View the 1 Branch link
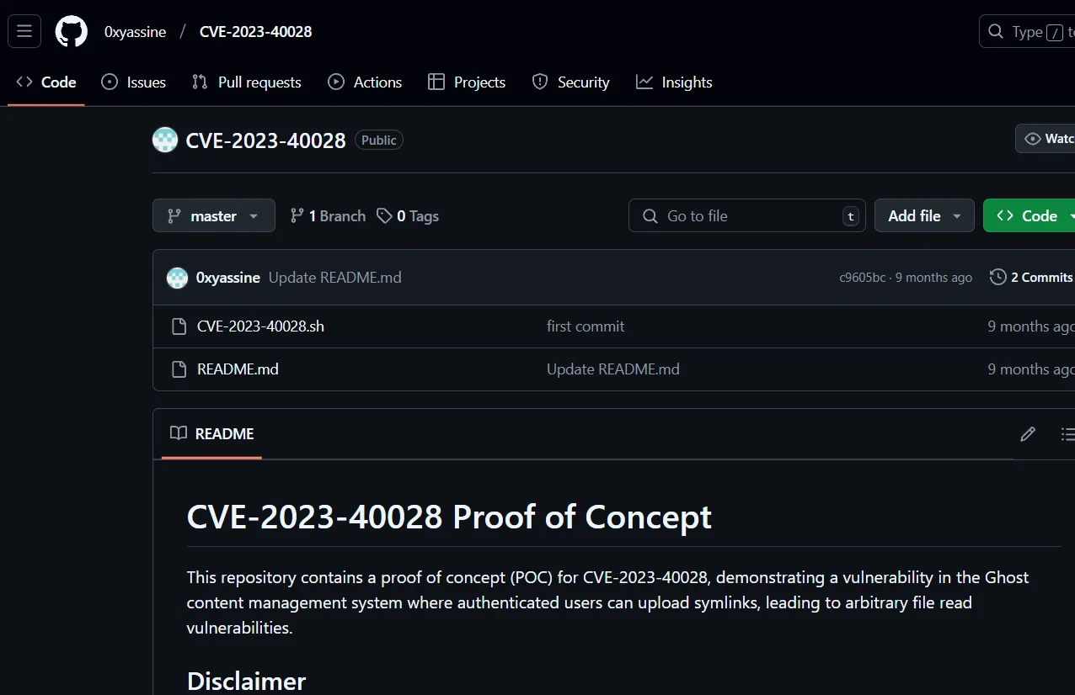 328,216
